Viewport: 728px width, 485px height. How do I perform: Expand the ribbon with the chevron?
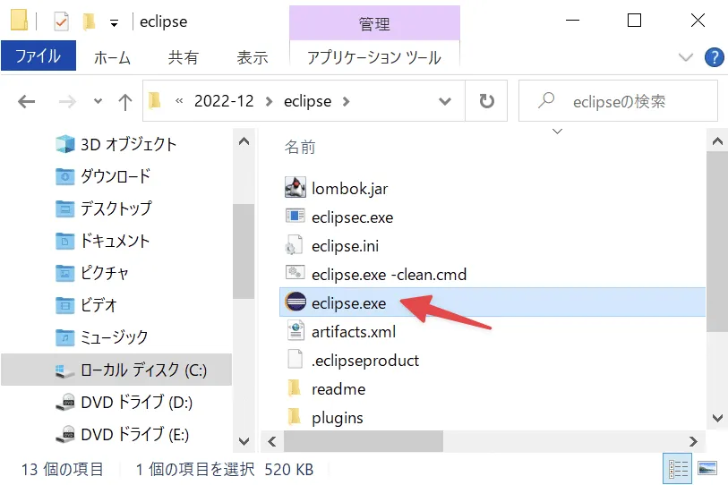685,57
